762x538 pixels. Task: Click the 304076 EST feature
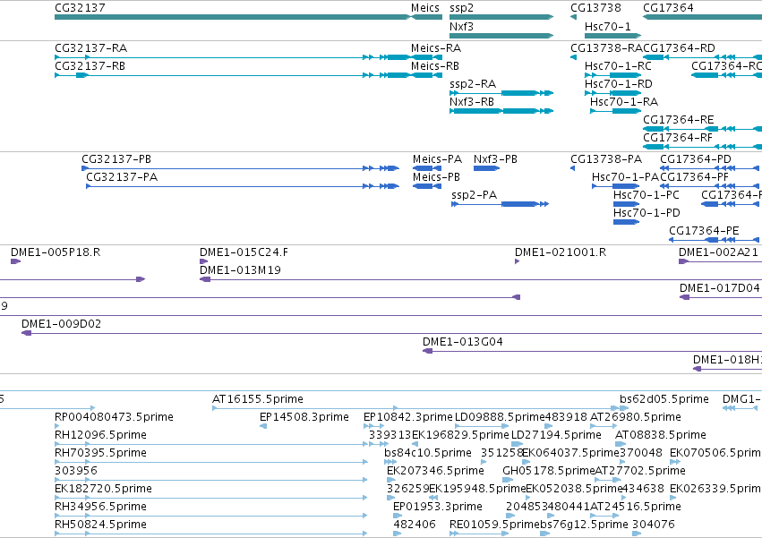[637, 534]
